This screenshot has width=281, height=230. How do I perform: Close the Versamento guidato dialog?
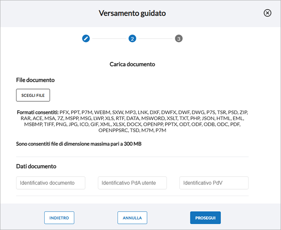coord(267,13)
